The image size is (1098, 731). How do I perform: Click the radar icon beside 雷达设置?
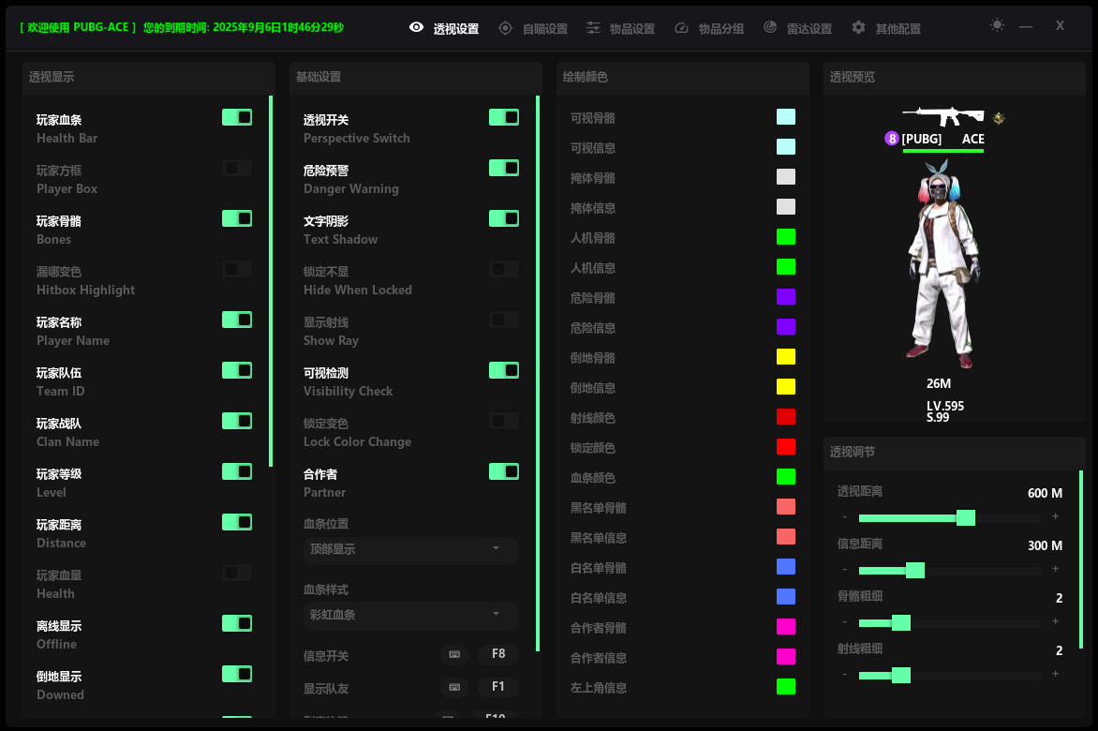pos(770,28)
